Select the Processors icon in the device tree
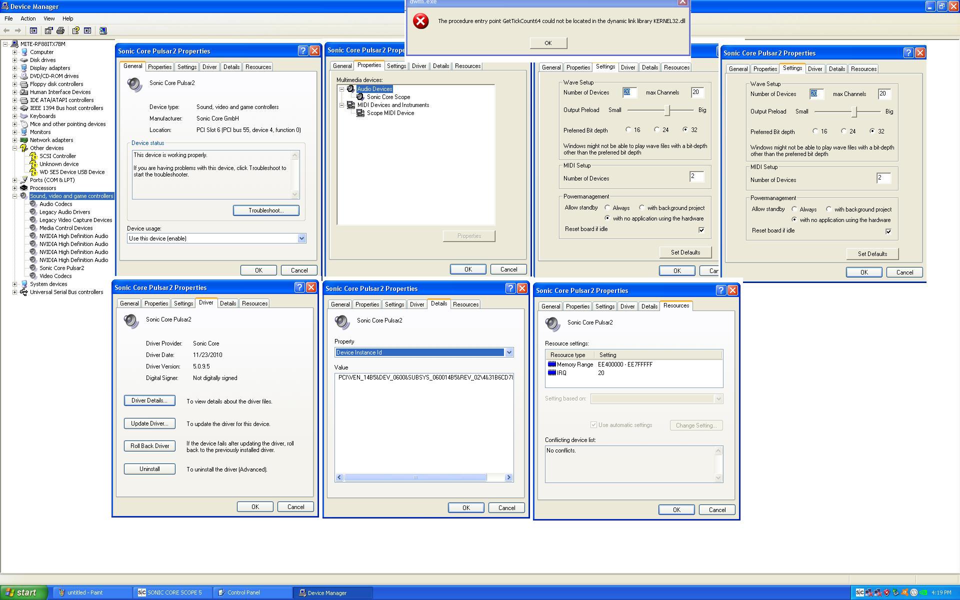The width and height of the screenshot is (960, 600). (x=23, y=188)
